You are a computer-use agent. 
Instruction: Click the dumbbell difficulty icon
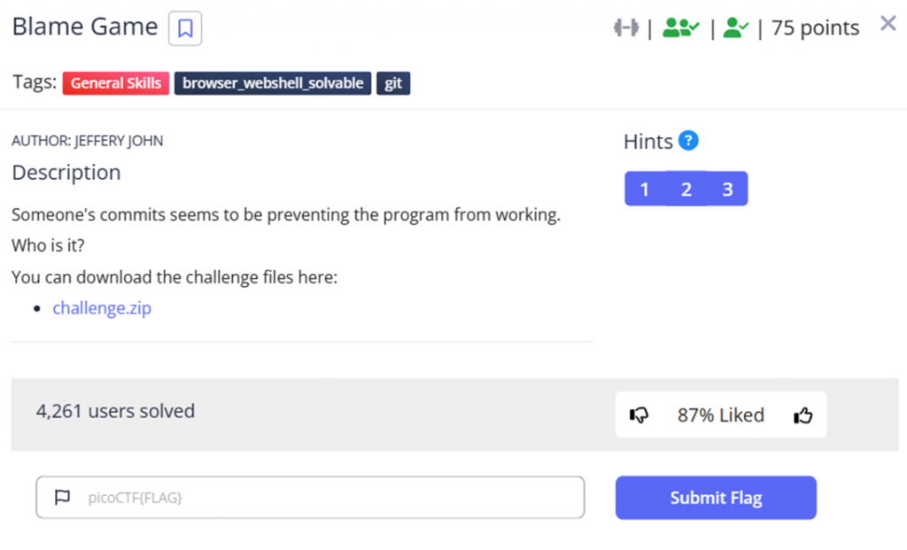pos(626,27)
